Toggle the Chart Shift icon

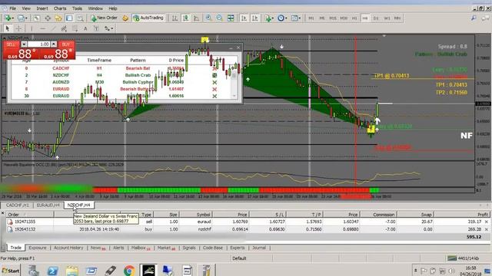(254, 18)
